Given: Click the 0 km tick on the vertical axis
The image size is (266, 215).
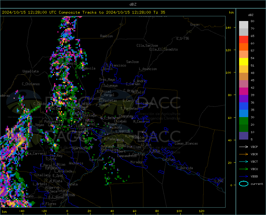Looking at the screenshot, I should click(x=231, y=185).
